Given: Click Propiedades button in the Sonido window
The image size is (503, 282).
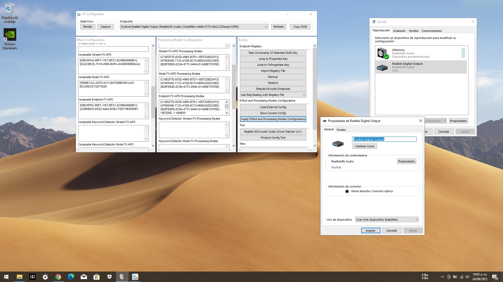Looking at the screenshot, I should (458, 121).
